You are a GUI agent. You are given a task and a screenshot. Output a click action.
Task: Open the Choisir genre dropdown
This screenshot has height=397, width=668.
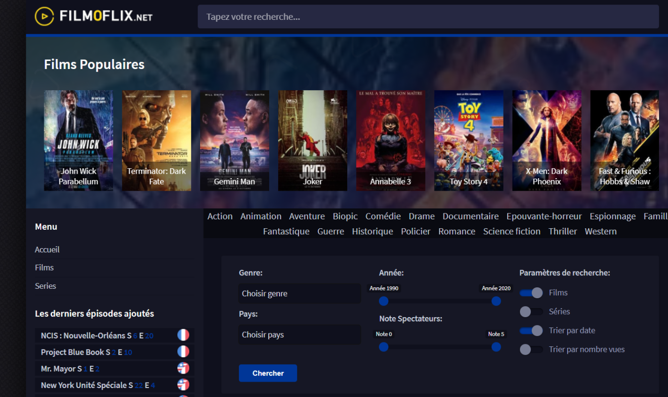coord(299,293)
